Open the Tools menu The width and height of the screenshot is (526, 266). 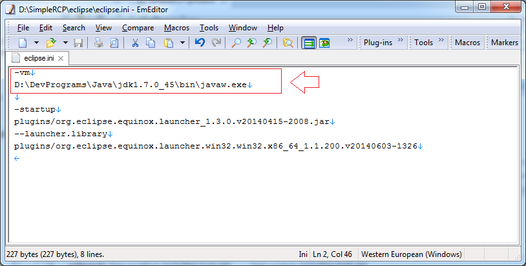[x=209, y=28]
